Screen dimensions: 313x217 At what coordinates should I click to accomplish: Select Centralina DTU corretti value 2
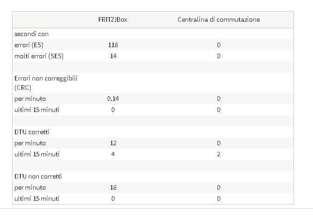219,154
